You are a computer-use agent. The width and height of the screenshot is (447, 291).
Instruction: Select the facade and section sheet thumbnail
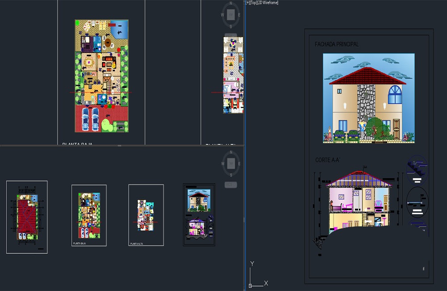199,214
